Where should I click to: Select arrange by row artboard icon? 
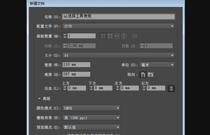tap(117, 36)
